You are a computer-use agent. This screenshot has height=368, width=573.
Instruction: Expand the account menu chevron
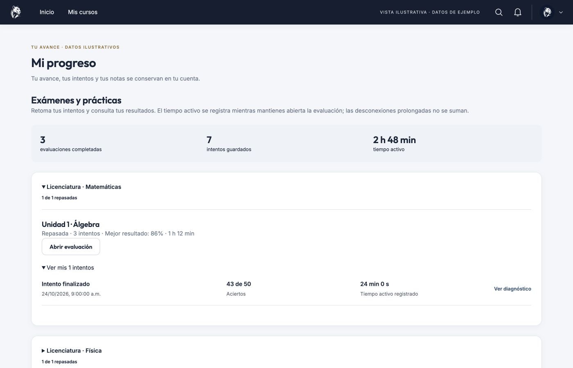(x=561, y=12)
